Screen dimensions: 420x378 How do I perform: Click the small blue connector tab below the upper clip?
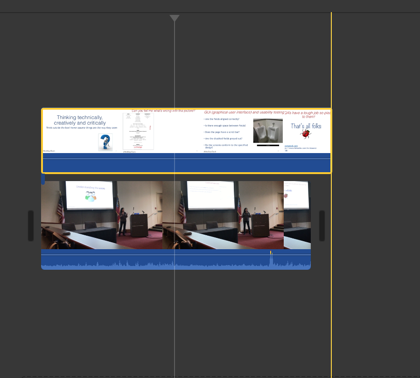pos(43,179)
